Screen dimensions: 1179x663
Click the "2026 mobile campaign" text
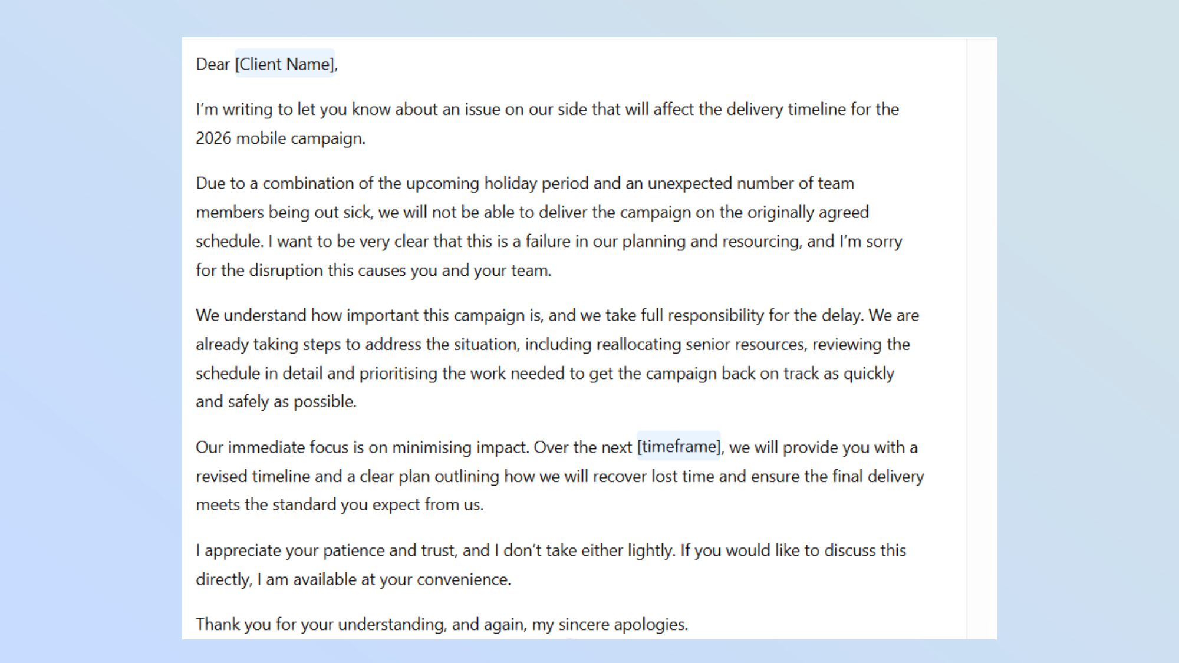[279, 138]
